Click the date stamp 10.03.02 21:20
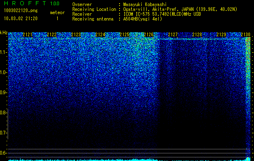Screen dimensions: 254x161 [x=21, y=19]
